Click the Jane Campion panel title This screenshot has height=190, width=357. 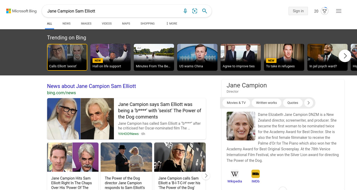(247, 85)
